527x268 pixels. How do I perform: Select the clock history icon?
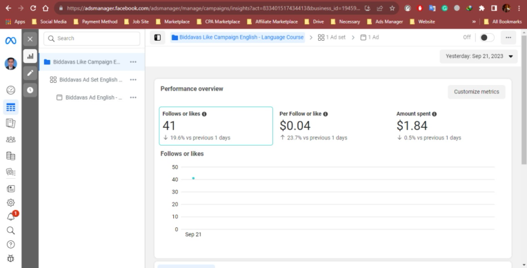(x=30, y=90)
